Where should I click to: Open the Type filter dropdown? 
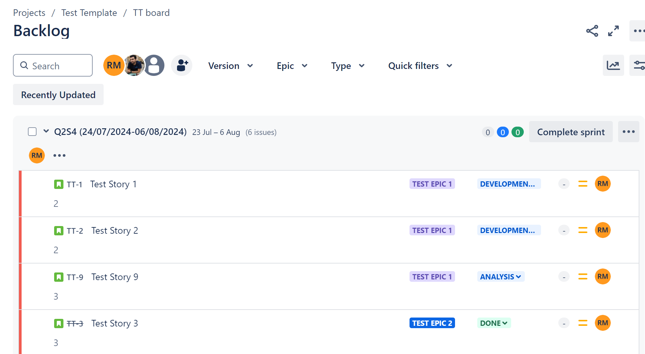pyautogui.click(x=348, y=66)
